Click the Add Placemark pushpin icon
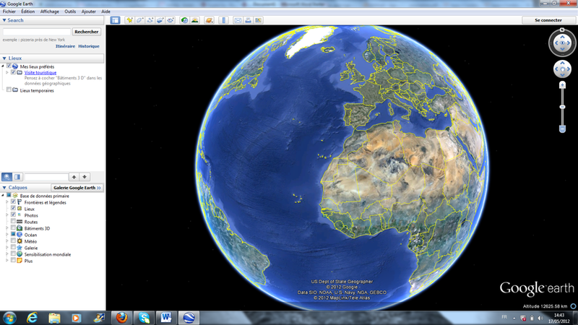 point(129,20)
